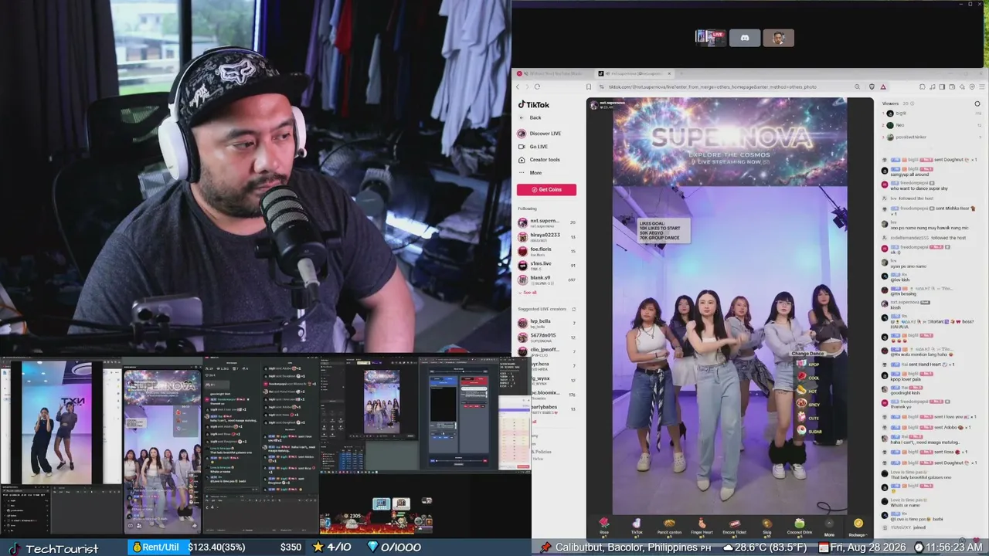Viewport: 989px width, 556px height.
Task: Select the user avatar in the top bar
Action: [778, 38]
